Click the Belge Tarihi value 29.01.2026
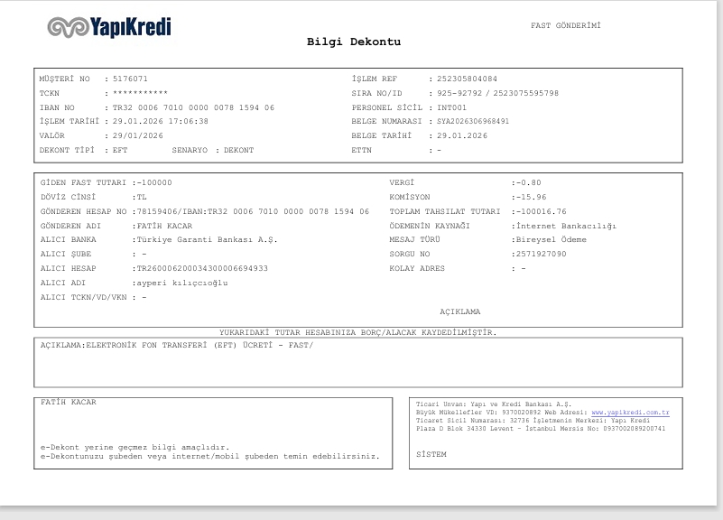This screenshot has height=520, width=723. [x=462, y=135]
